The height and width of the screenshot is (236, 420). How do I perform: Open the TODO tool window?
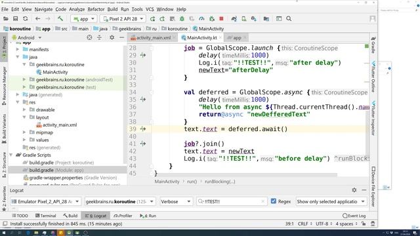[x=20, y=216]
